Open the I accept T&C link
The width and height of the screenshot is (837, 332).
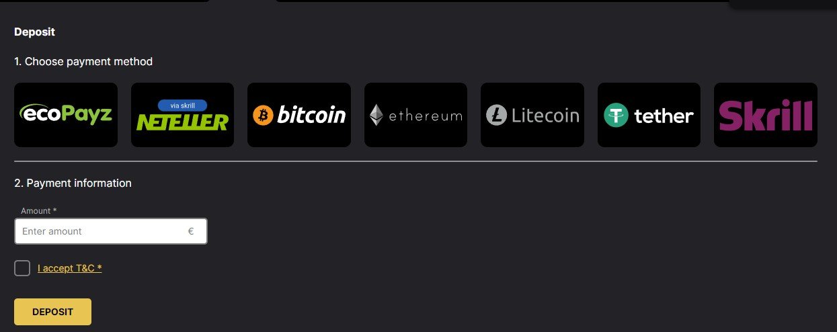pos(70,268)
